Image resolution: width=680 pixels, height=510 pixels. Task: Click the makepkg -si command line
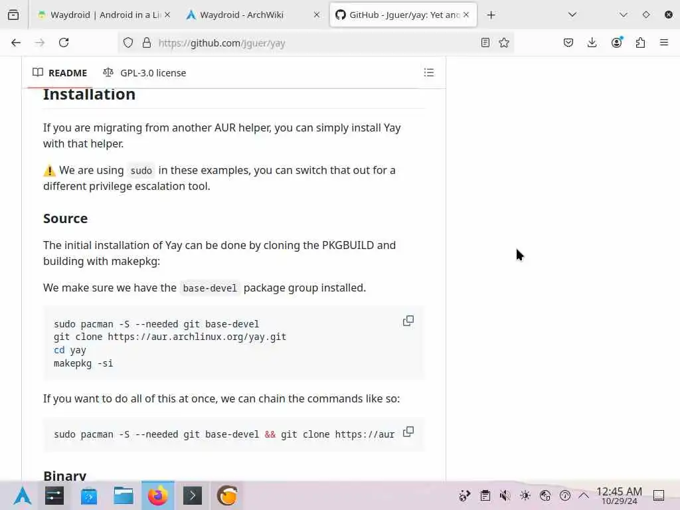(83, 363)
